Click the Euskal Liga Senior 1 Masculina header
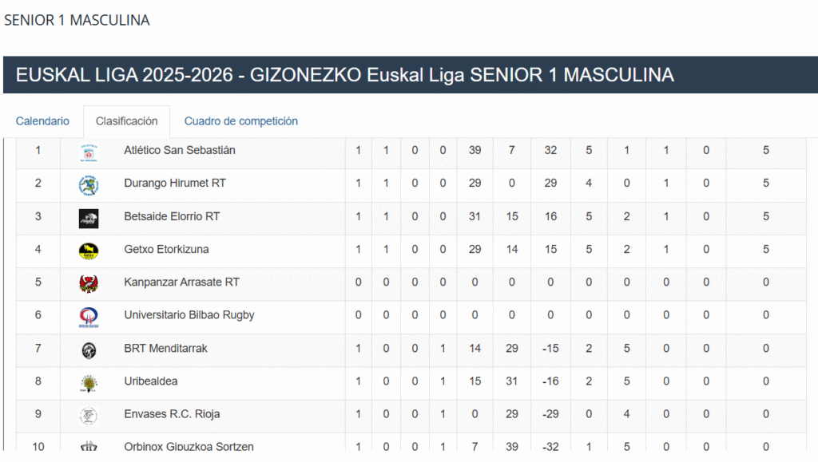 pyautogui.click(x=345, y=75)
